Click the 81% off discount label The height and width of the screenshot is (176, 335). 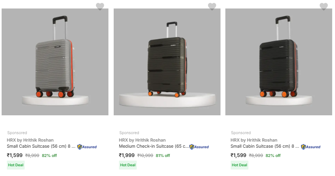[163, 156]
